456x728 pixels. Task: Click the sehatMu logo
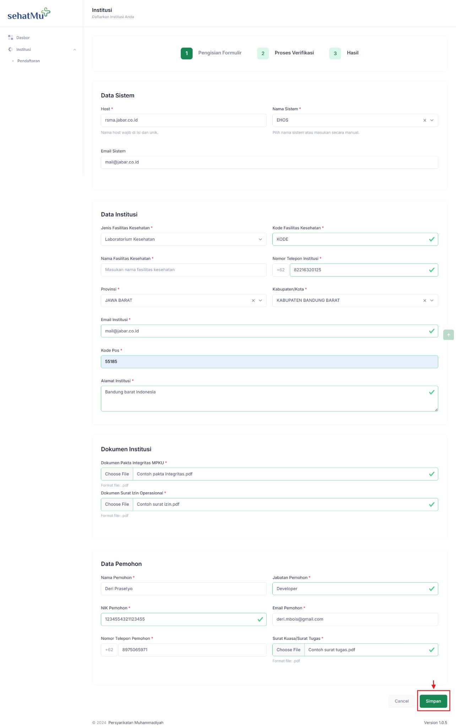click(x=29, y=14)
